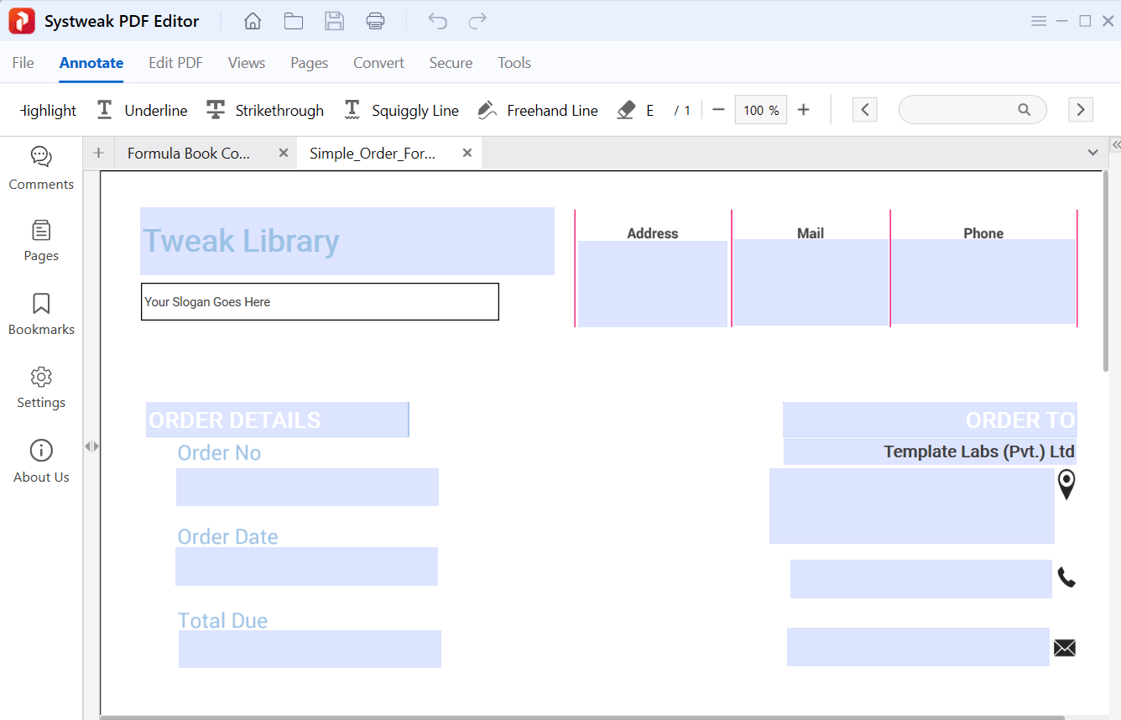Undo the last action
The height and width of the screenshot is (720, 1121).
coord(437,22)
